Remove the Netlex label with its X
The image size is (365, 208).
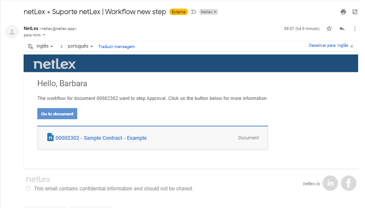coord(215,12)
